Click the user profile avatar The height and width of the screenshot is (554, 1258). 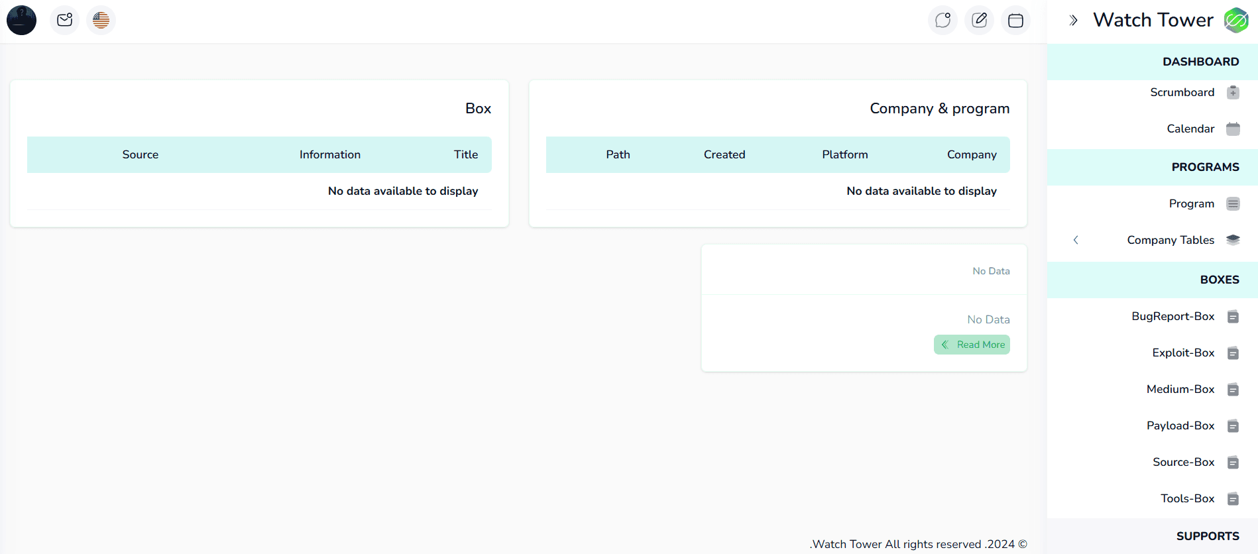21,21
